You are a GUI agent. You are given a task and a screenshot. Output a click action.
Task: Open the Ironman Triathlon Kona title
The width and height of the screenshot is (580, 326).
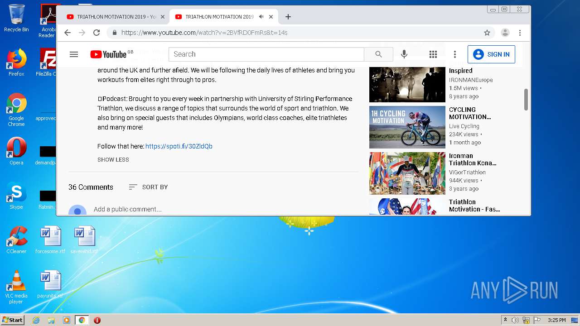[x=473, y=159]
